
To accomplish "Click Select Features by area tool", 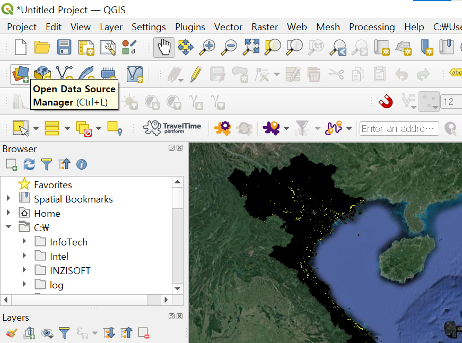I will click(21, 128).
